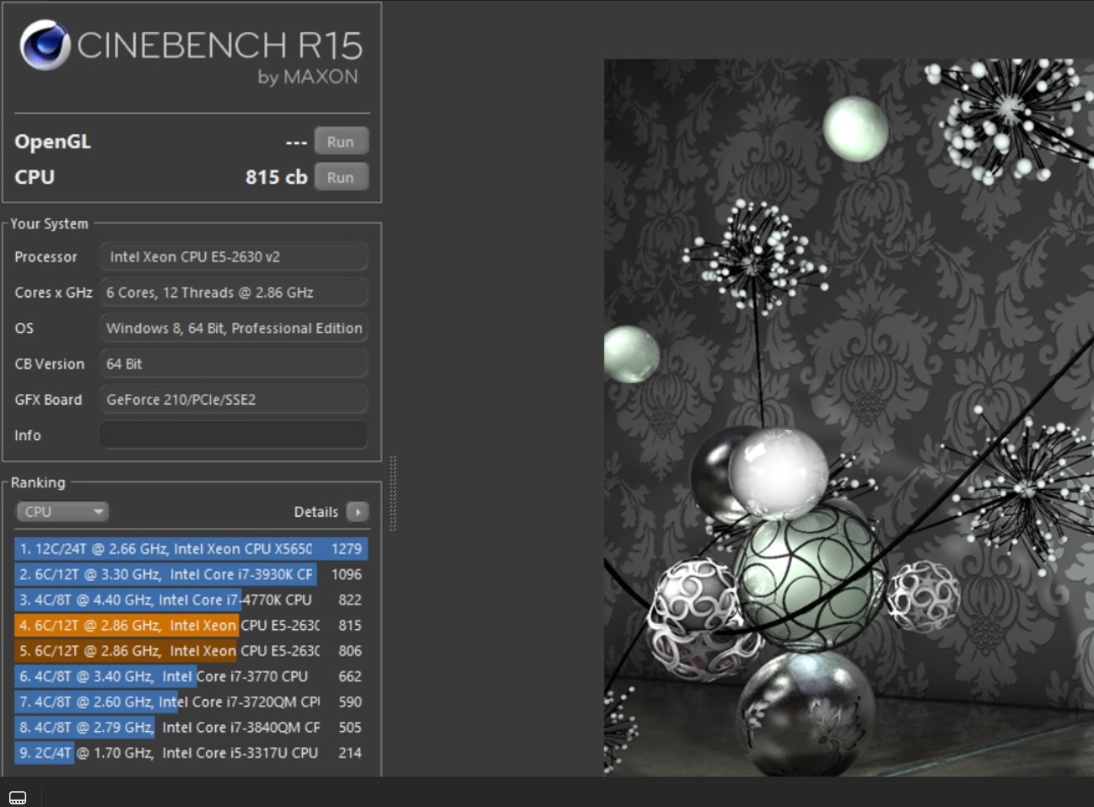Select the Xeon X5650 ranking entry scoring 1279
This screenshot has width=1094, height=807.
[191, 549]
